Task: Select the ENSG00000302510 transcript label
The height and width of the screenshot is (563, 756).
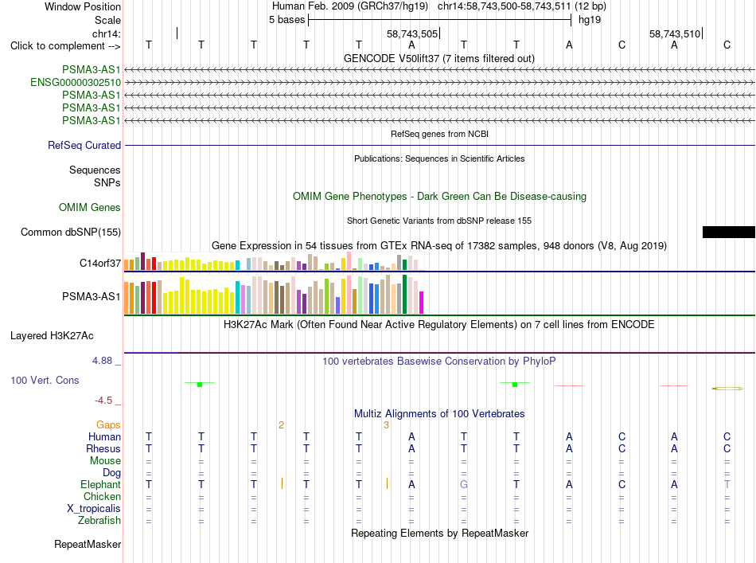Action: (76, 83)
